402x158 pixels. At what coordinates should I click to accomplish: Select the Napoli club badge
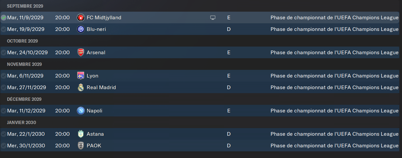tap(80, 111)
